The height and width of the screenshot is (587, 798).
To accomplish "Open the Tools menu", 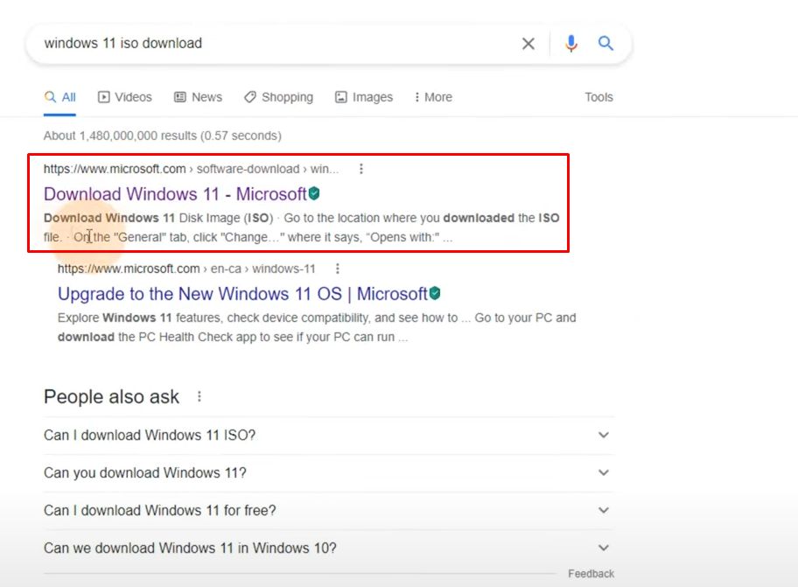I will pyautogui.click(x=598, y=97).
